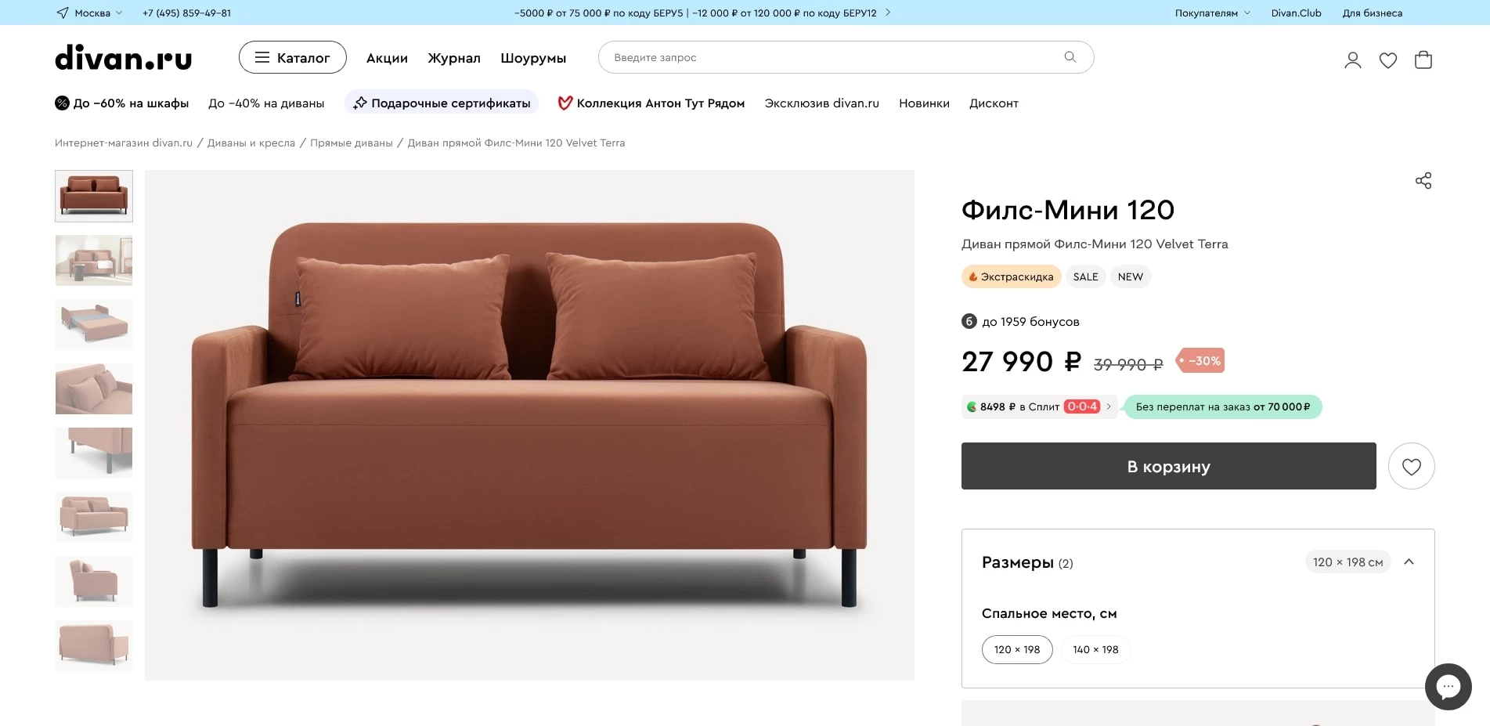Type in the Введите запрос search field
The width and height of the screenshot is (1490, 726).
click(830, 58)
